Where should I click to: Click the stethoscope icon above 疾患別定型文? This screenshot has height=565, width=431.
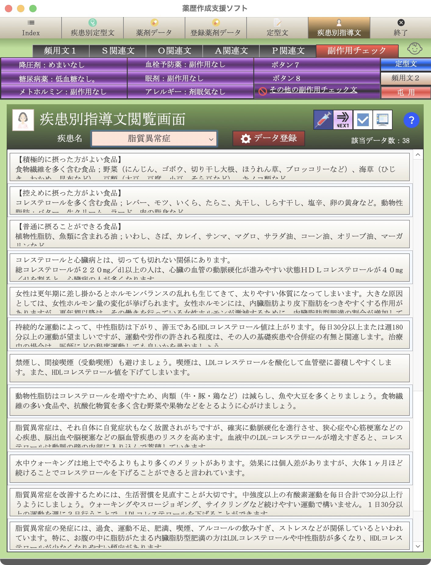[x=92, y=23]
